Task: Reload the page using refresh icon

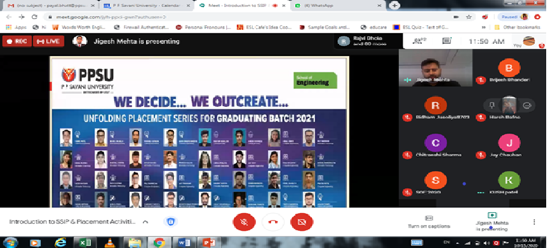Action: click(x=34, y=17)
